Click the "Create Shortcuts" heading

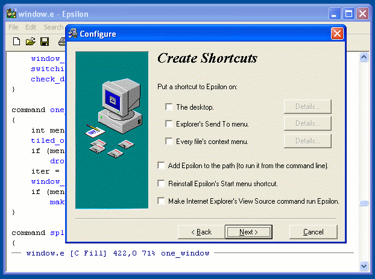click(207, 58)
